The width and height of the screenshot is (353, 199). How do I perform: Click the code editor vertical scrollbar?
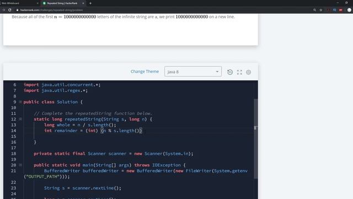255,139
